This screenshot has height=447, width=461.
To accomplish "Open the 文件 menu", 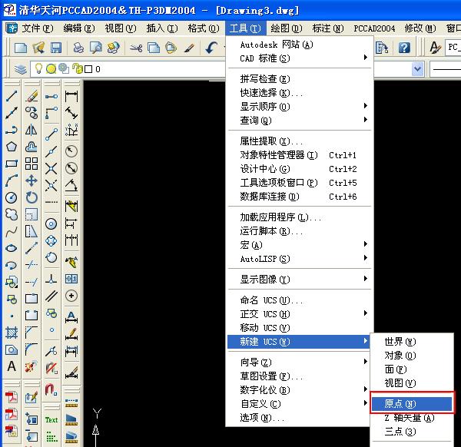I will (38, 28).
